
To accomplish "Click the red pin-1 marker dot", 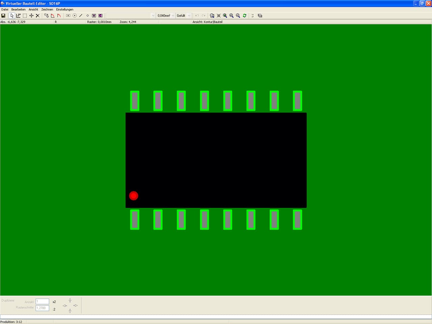I will 134,196.
